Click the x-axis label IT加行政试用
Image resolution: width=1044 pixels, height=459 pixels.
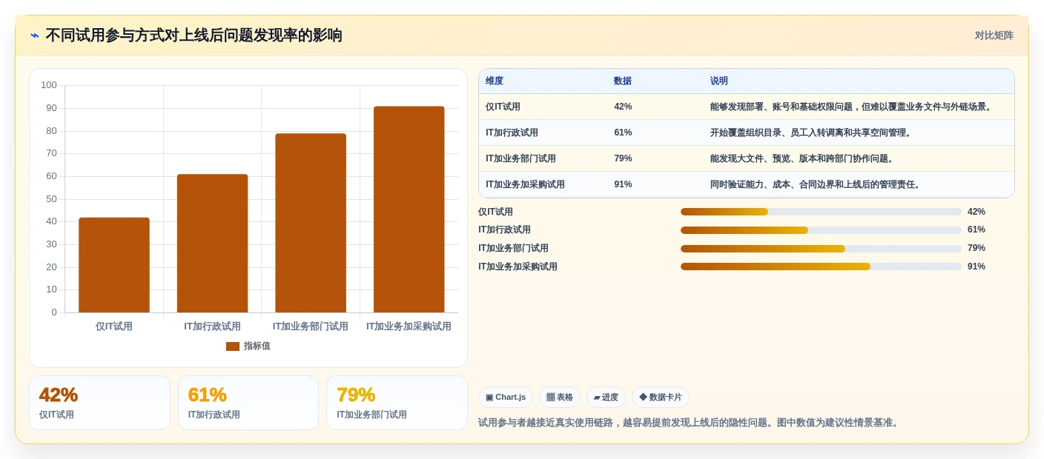(212, 326)
